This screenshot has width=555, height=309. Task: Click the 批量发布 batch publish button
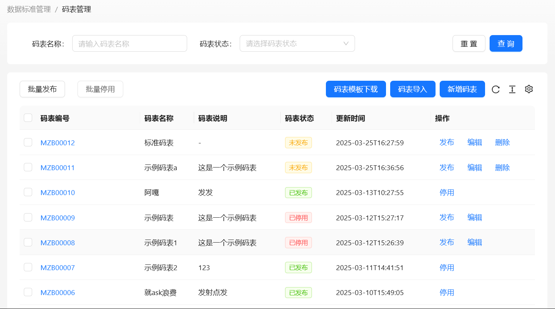(42, 89)
